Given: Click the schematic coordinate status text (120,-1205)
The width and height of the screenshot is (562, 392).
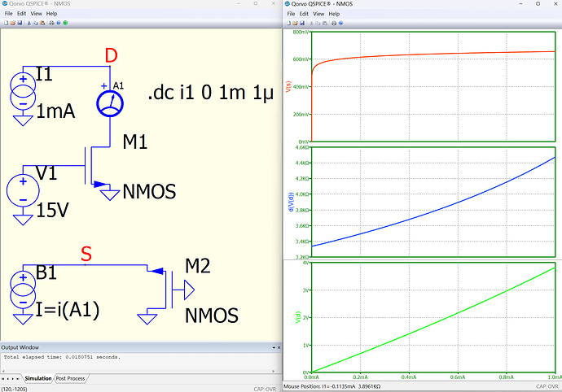Looking at the screenshot, I should coord(14,389).
